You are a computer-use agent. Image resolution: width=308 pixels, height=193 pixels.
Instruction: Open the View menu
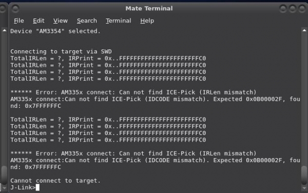61,21
